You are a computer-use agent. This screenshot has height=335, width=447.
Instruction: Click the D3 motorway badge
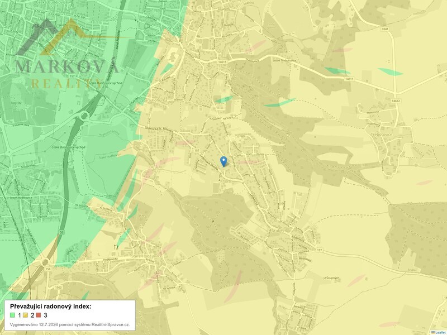[61, 232]
